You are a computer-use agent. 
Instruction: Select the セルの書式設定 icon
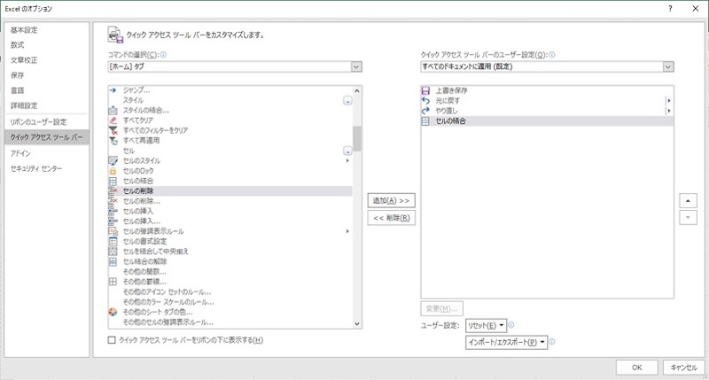[113, 241]
